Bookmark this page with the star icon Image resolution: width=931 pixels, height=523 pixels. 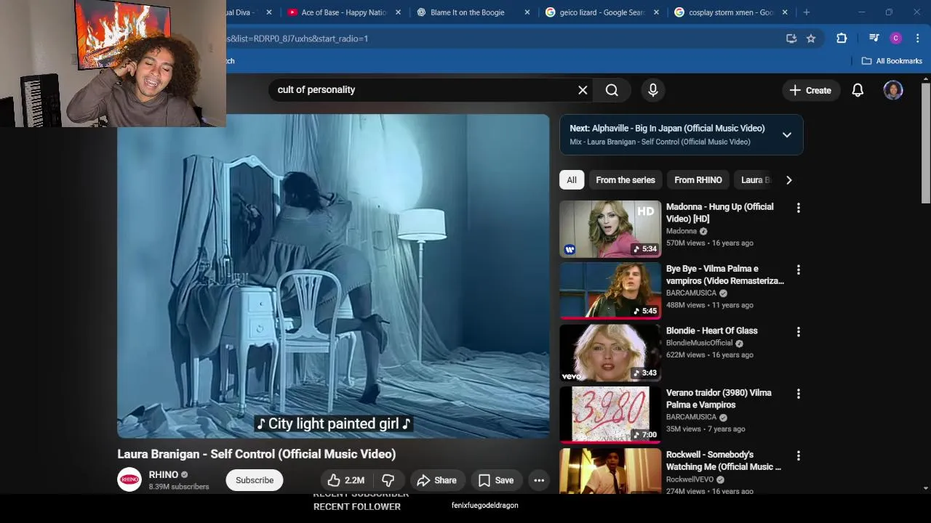[x=811, y=38]
